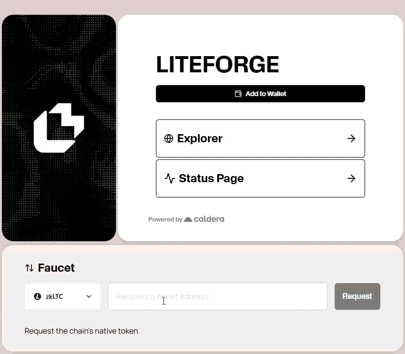The height and width of the screenshot is (354, 405).
Task: Open the zkLTC token dropdown
Action: 62,296
